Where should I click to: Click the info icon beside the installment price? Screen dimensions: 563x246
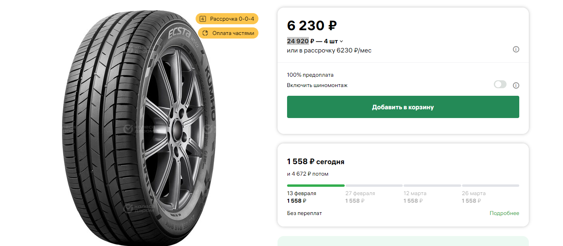click(x=516, y=49)
